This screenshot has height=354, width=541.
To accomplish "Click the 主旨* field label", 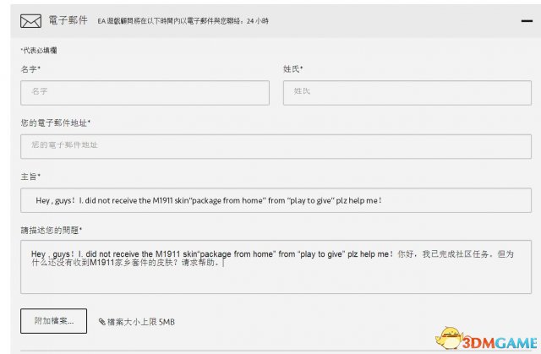I will [30, 177].
